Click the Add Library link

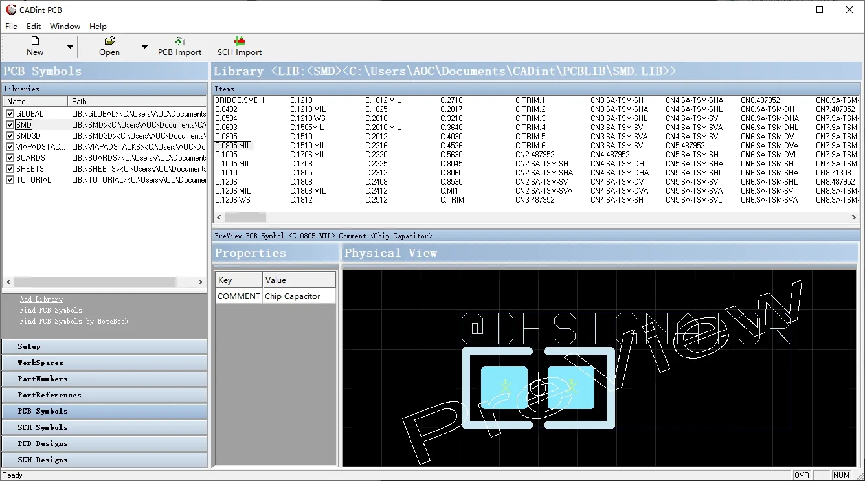click(41, 299)
